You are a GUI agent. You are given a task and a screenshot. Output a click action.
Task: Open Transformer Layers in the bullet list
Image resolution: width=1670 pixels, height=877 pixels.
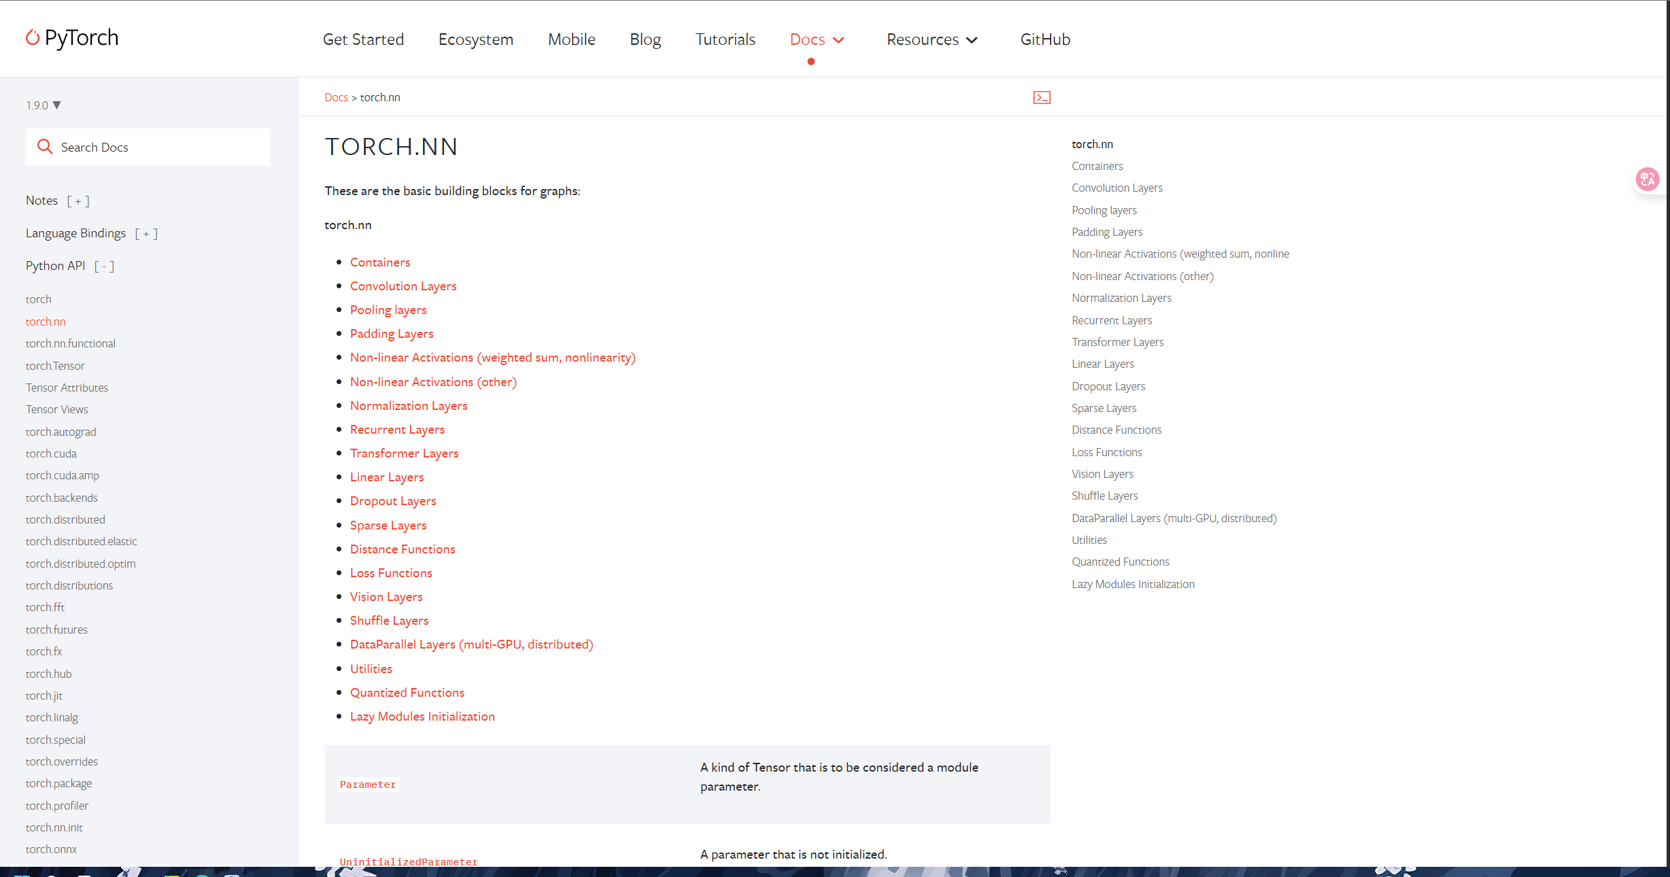click(x=404, y=453)
